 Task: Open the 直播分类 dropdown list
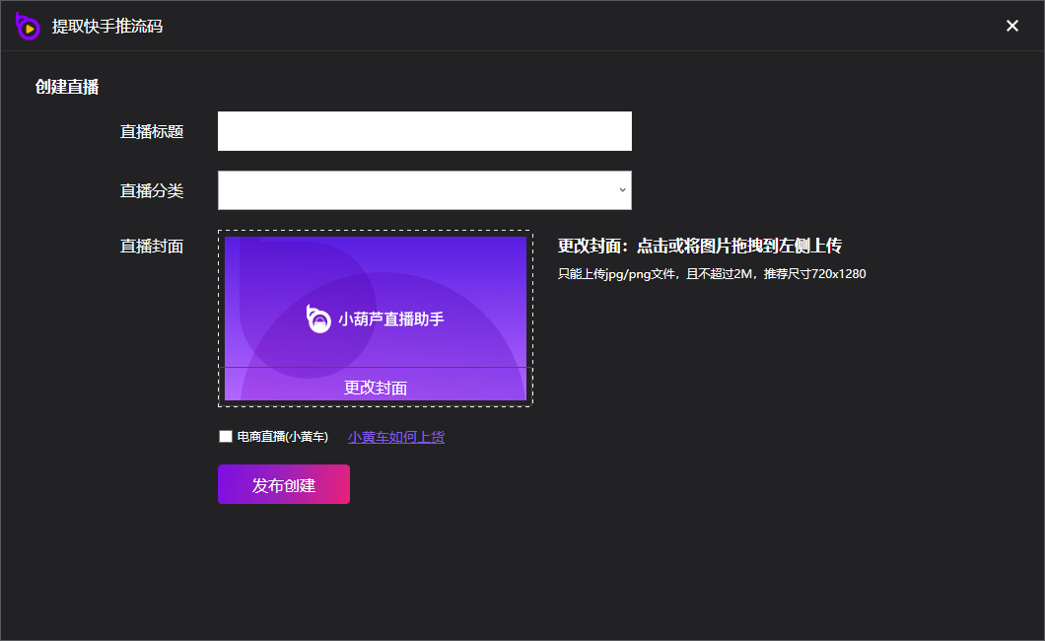click(x=424, y=190)
